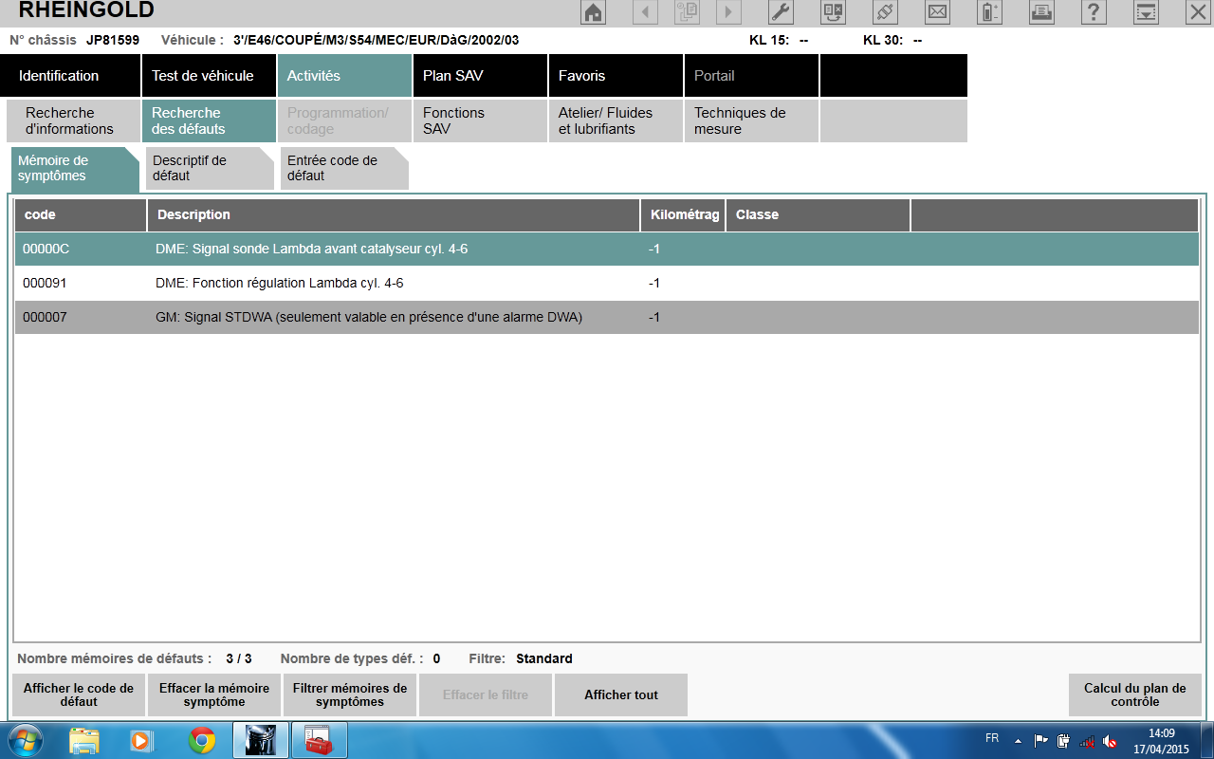This screenshot has width=1214, height=759.
Task: Click Calcul du plan de contrôle button
Action: tap(1135, 695)
